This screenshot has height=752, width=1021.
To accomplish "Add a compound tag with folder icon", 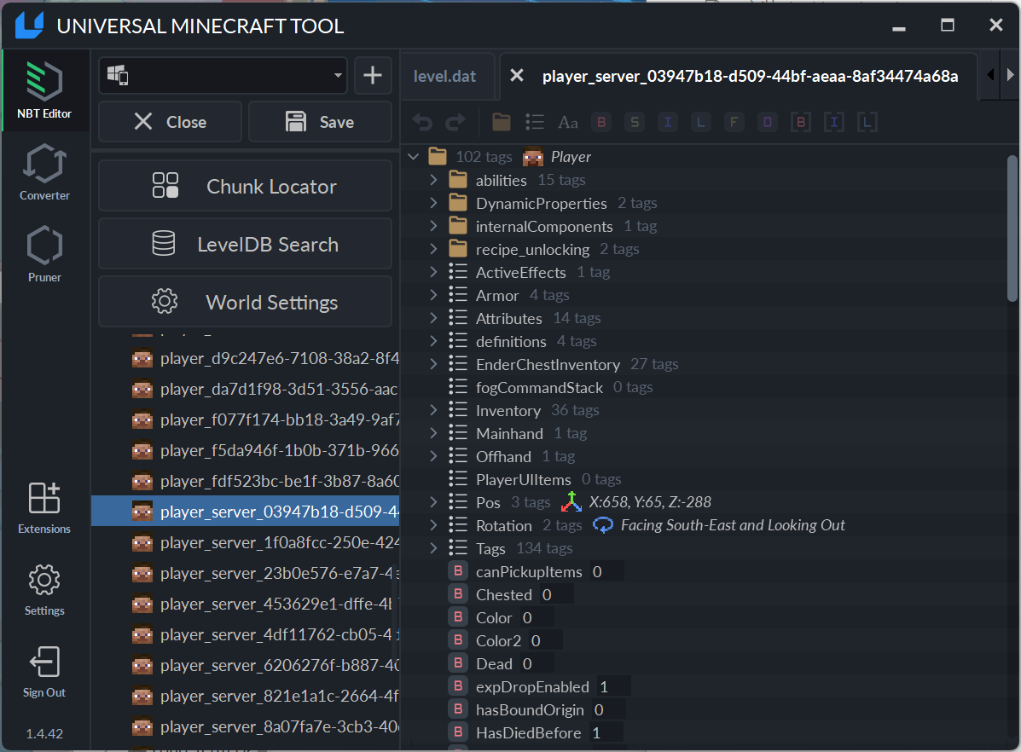I will 502,122.
